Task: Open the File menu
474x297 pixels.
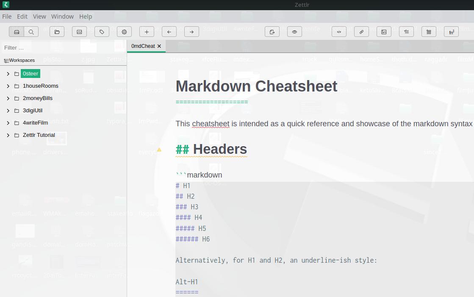Action: [7, 17]
